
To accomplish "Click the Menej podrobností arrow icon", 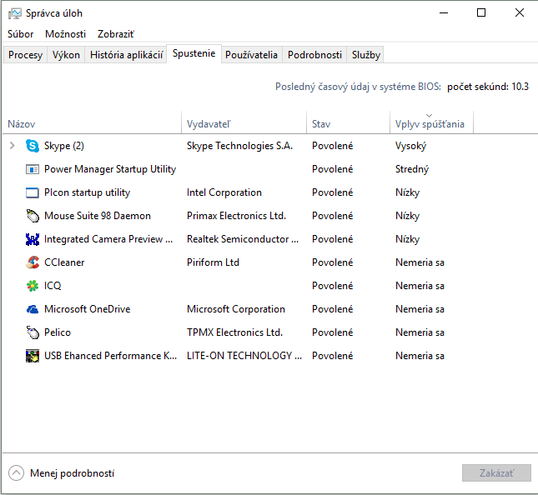I will click(16, 473).
